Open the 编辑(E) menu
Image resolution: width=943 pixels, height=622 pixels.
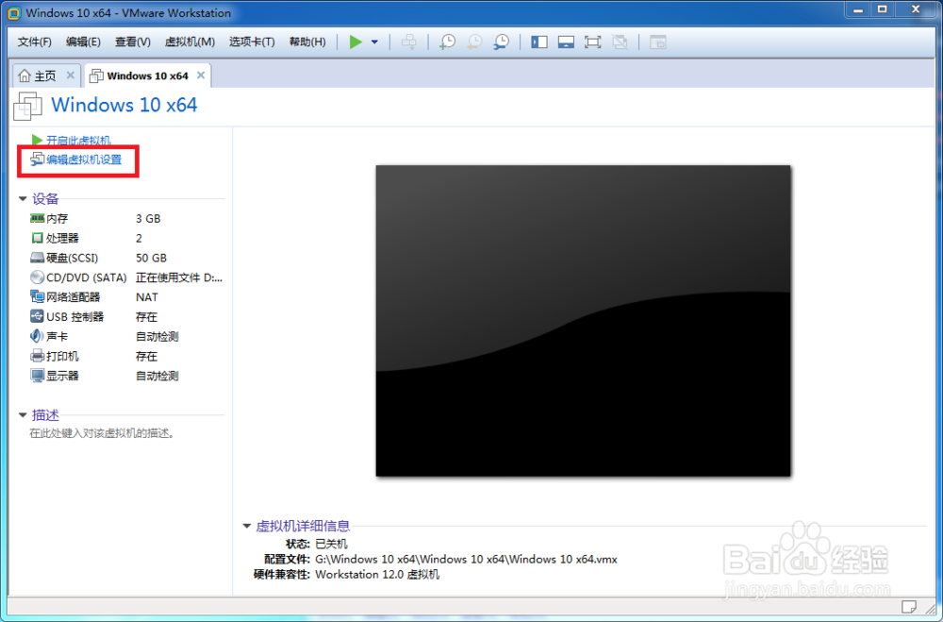[x=83, y=42]
